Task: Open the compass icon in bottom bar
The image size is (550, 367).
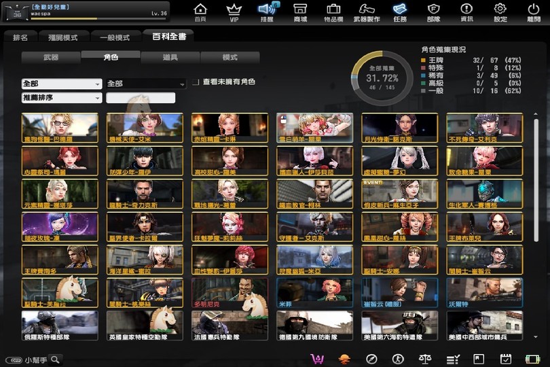Action: 371,359
